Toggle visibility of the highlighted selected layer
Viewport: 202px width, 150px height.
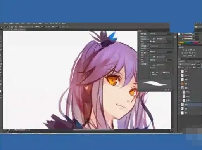pos(180,105)
